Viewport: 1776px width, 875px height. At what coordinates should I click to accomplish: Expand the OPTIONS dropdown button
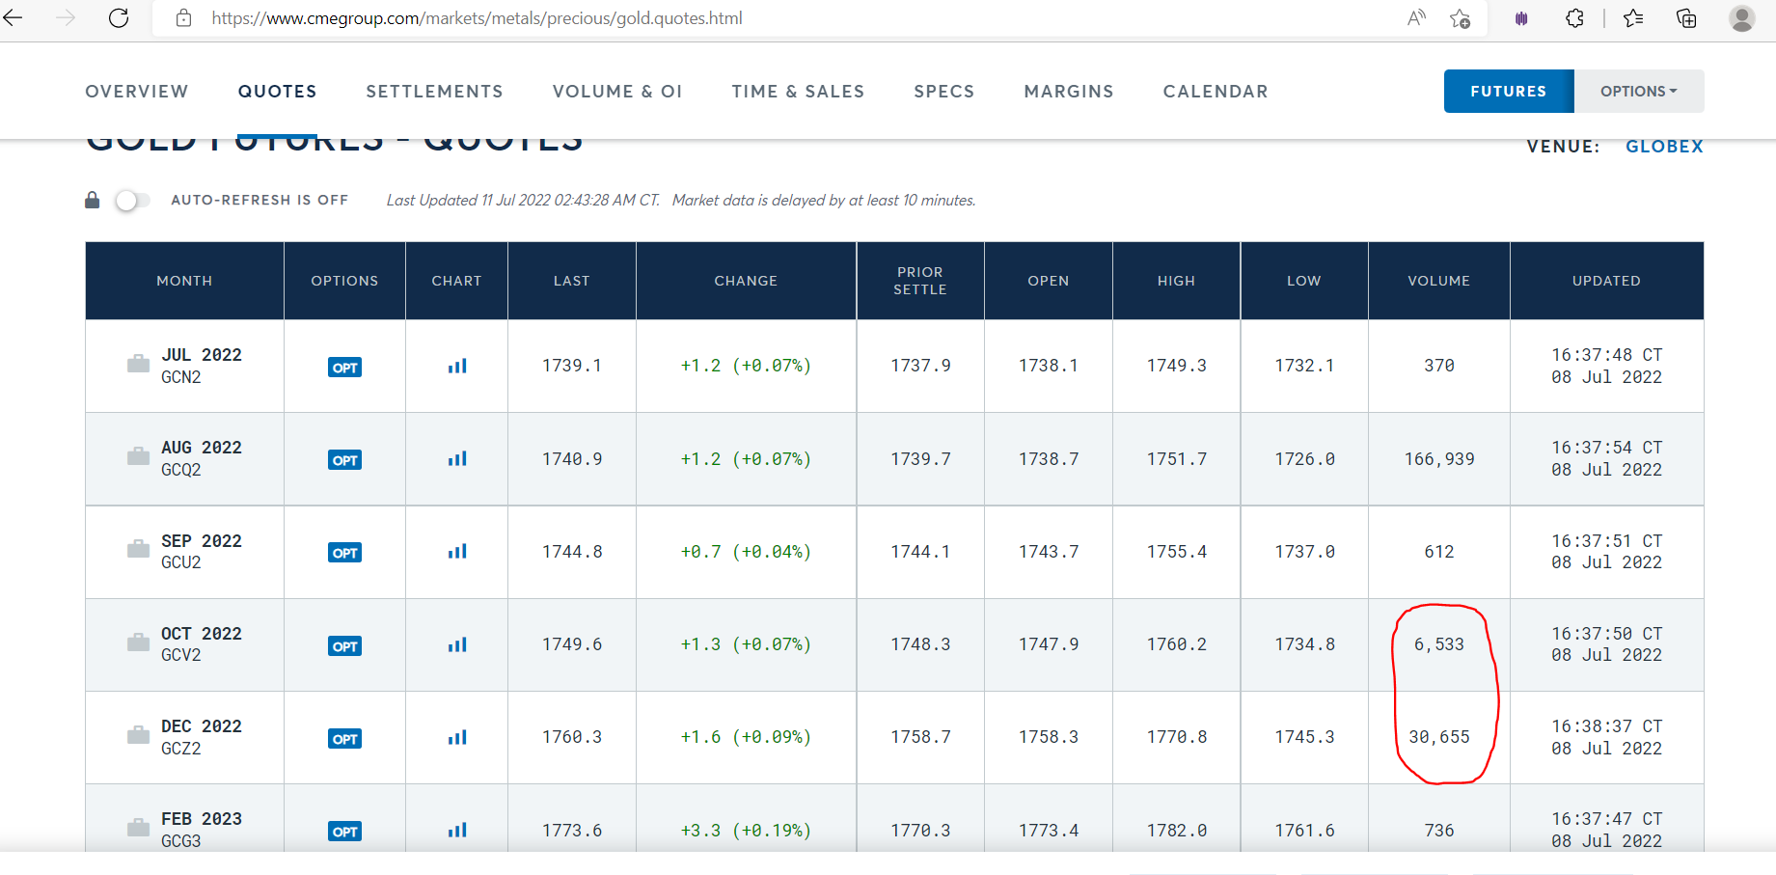(x=1638, y=92)
